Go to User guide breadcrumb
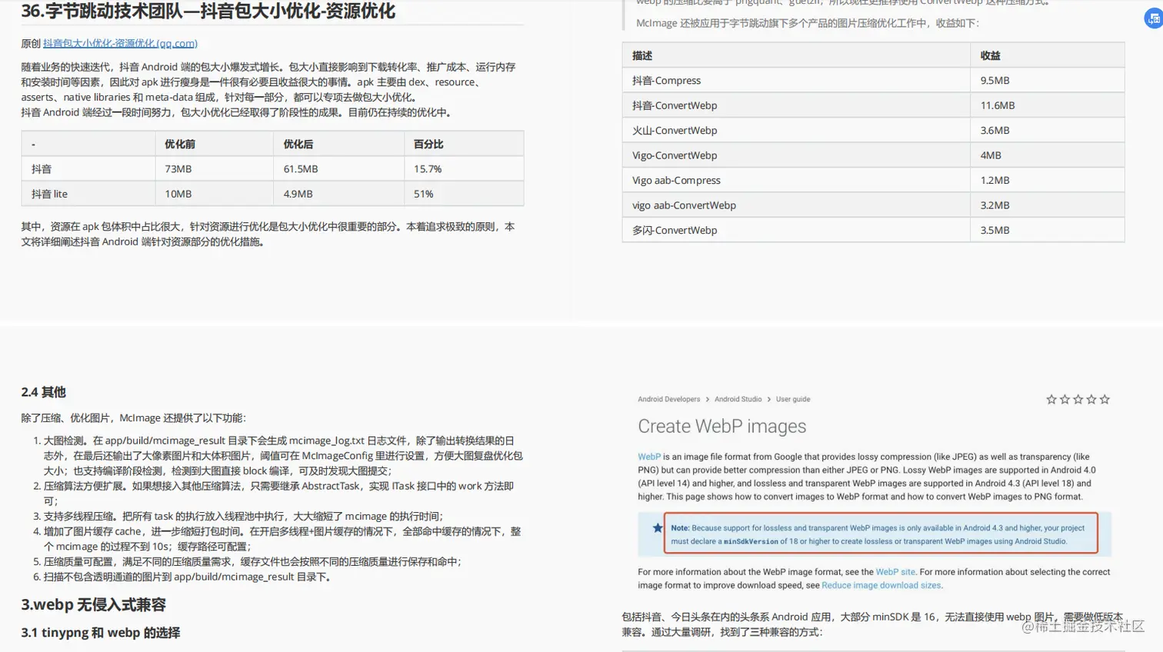Screen dimensions: 1163x652 (x=792, y=399)
